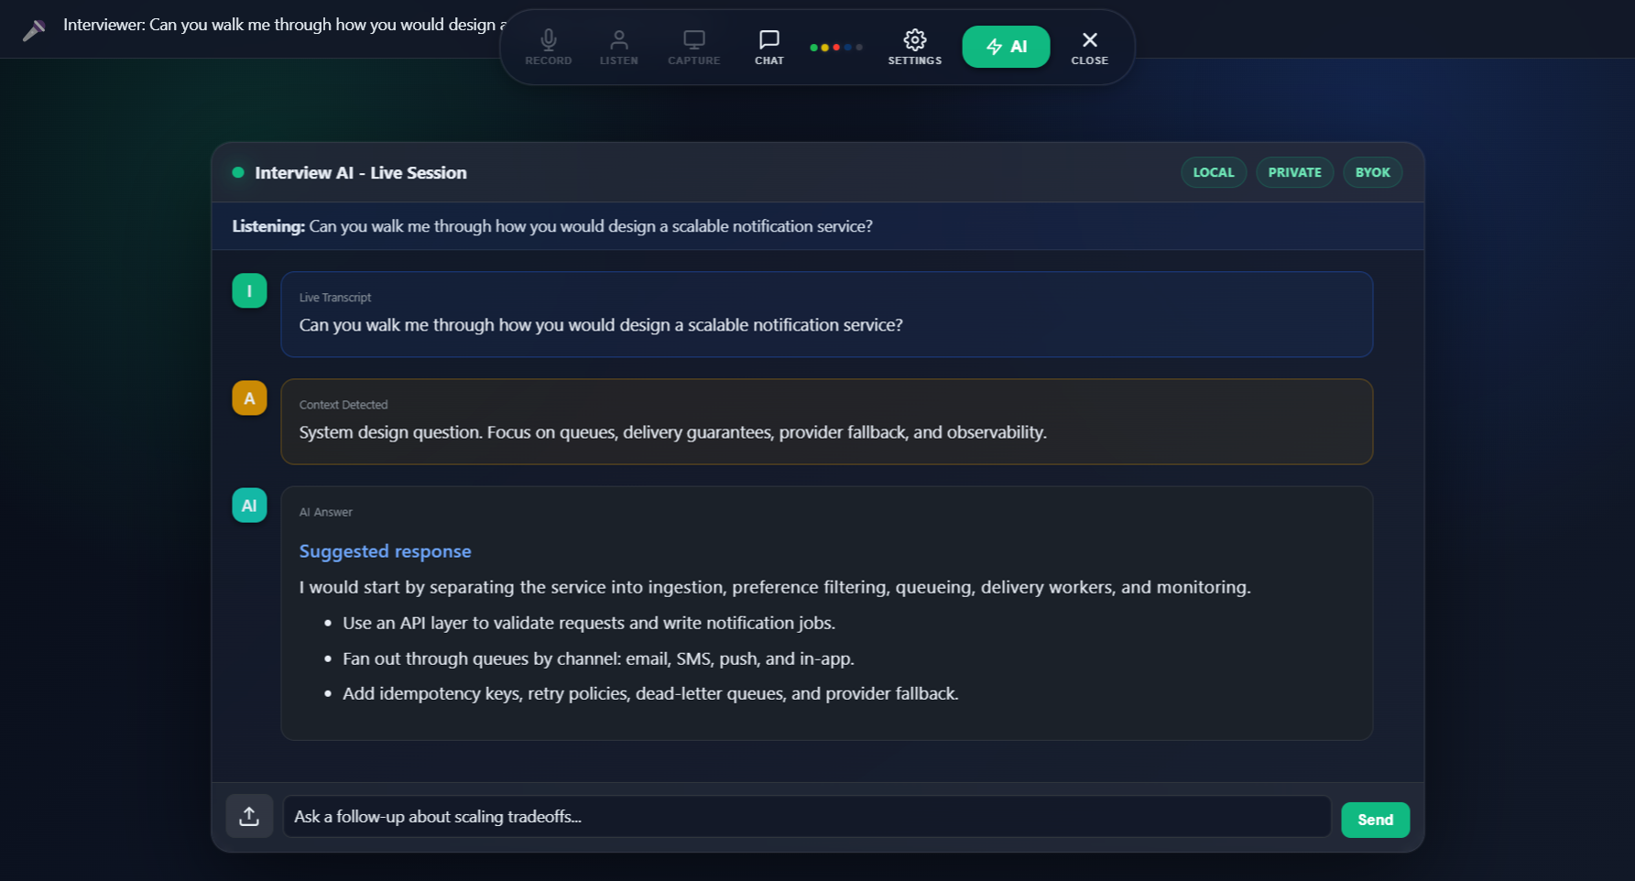Screen dimensions: 1635x881
Task: Toggle the BYOK badge
Action: (1372, 172)
